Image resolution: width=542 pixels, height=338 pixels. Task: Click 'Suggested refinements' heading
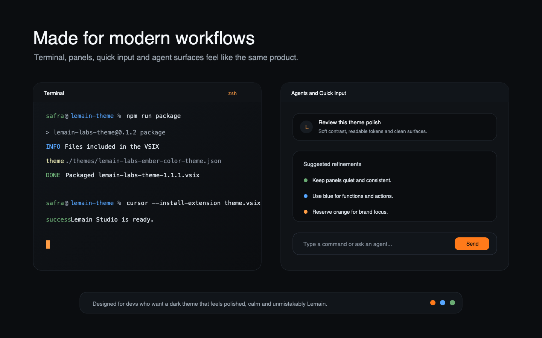332,164
